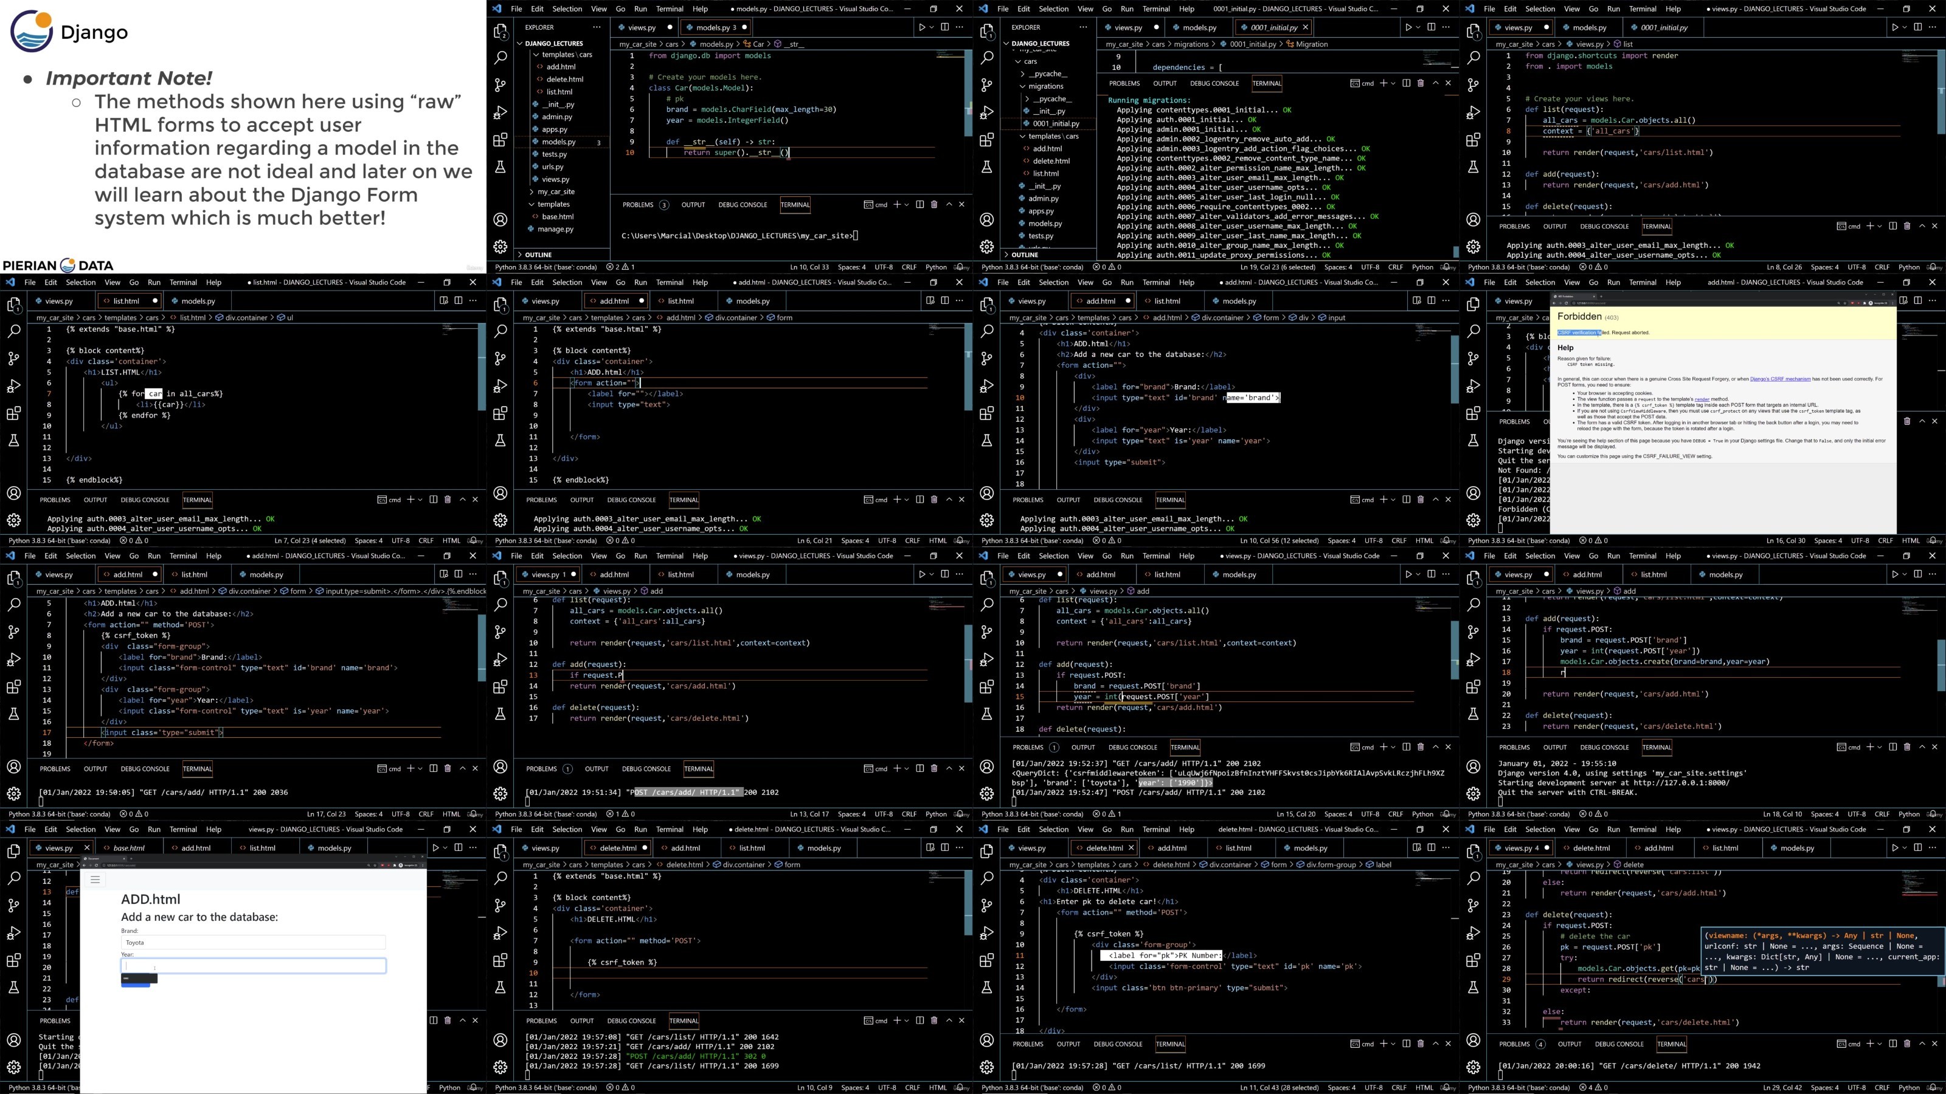
Task: Open Terminal menu in the models.py titled window
Action: click(670, 9)
